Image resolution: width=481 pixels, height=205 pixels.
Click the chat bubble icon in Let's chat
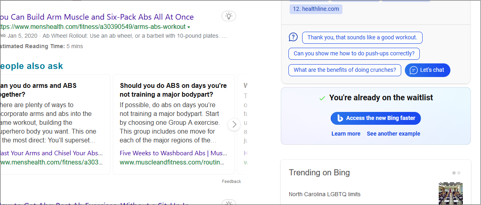pos(413,70)
